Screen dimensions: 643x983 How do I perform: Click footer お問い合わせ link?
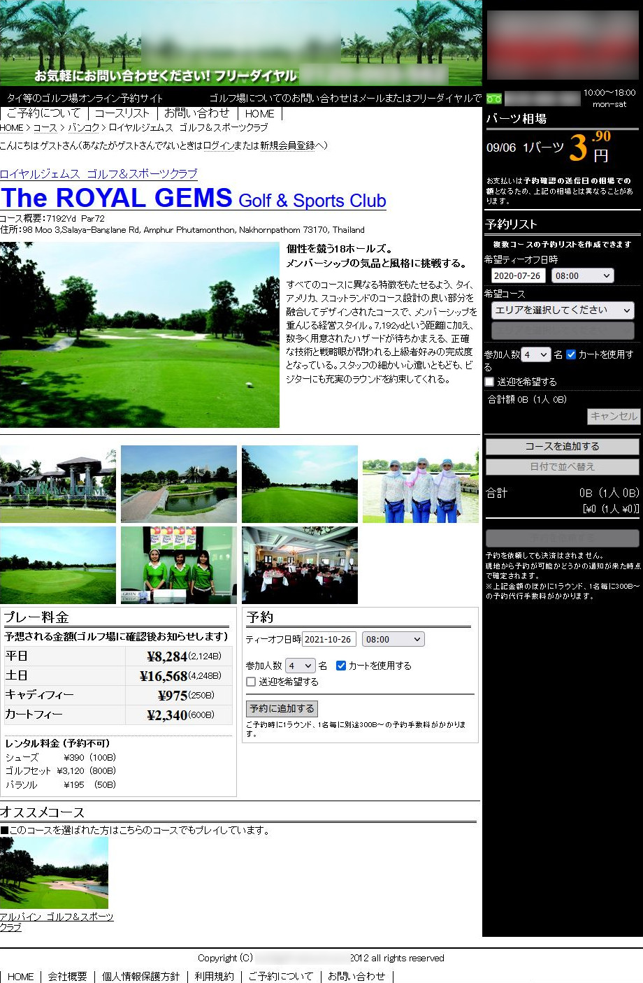tap(356, 976)
